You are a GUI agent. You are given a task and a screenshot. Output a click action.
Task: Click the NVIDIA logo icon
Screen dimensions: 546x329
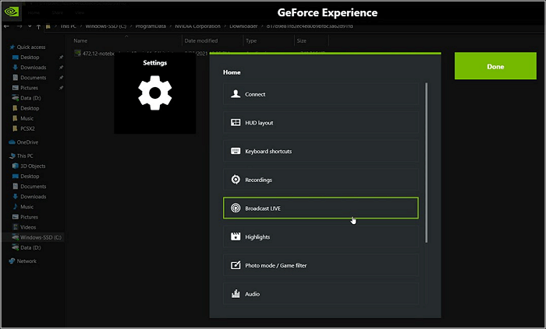click(11, 12)
